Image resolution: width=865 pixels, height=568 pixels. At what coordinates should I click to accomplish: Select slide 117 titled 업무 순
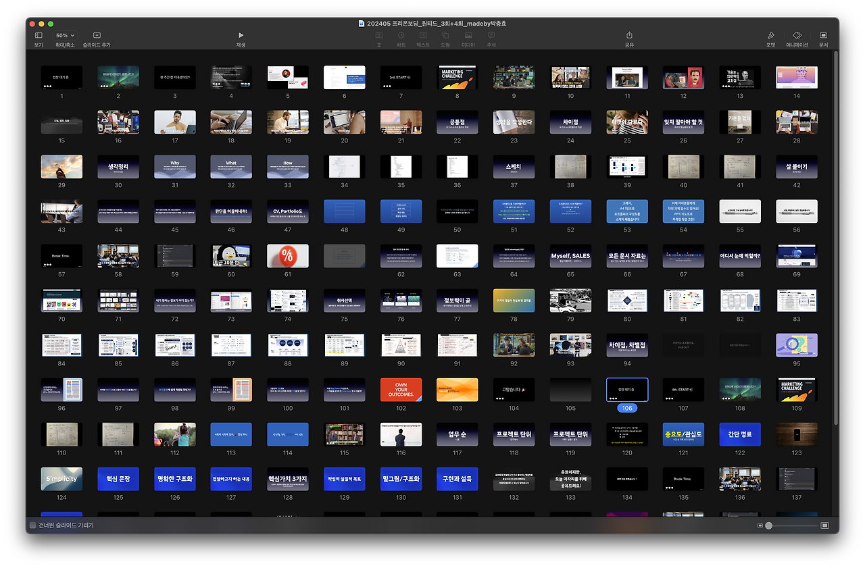point(458,434)
